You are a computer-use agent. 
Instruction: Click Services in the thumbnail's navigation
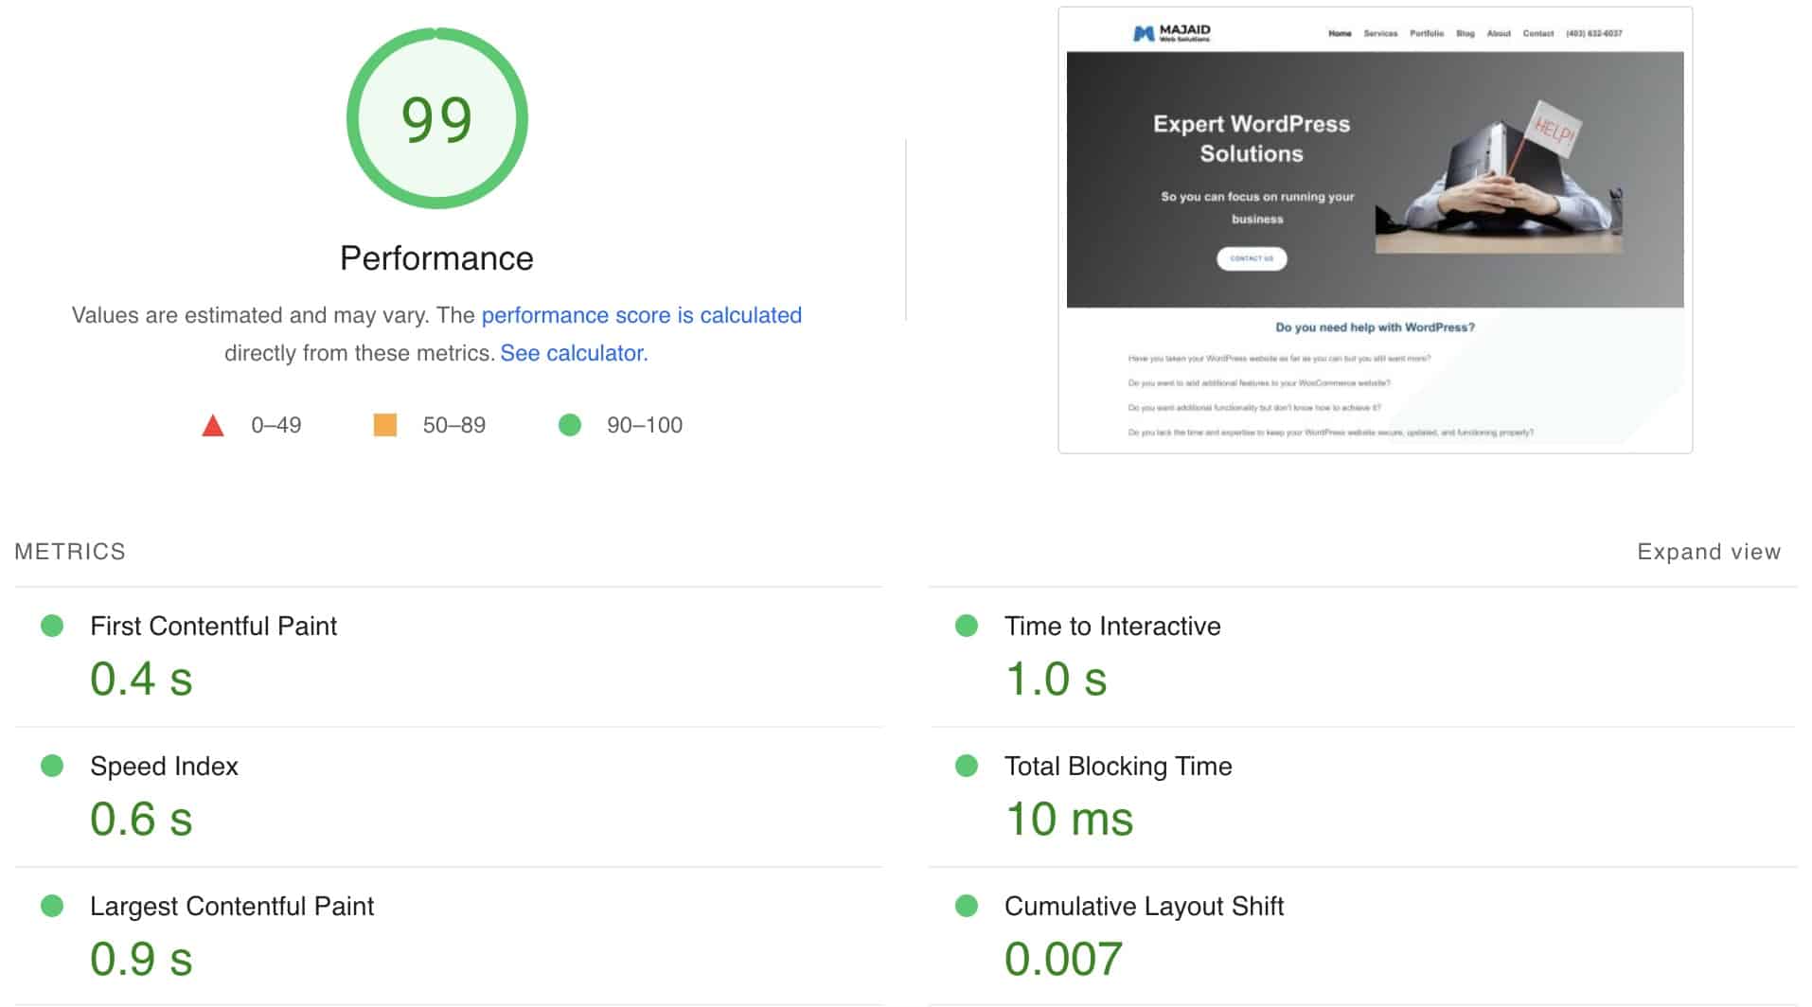pos(1380,33)
